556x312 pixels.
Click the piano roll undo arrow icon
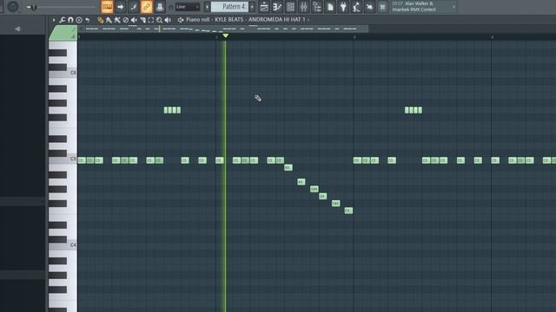[x=87, y=20]
